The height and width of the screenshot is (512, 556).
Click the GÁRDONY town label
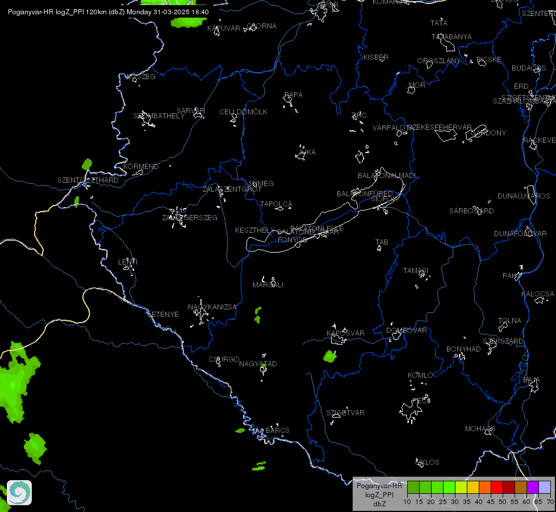coord(488,133)
